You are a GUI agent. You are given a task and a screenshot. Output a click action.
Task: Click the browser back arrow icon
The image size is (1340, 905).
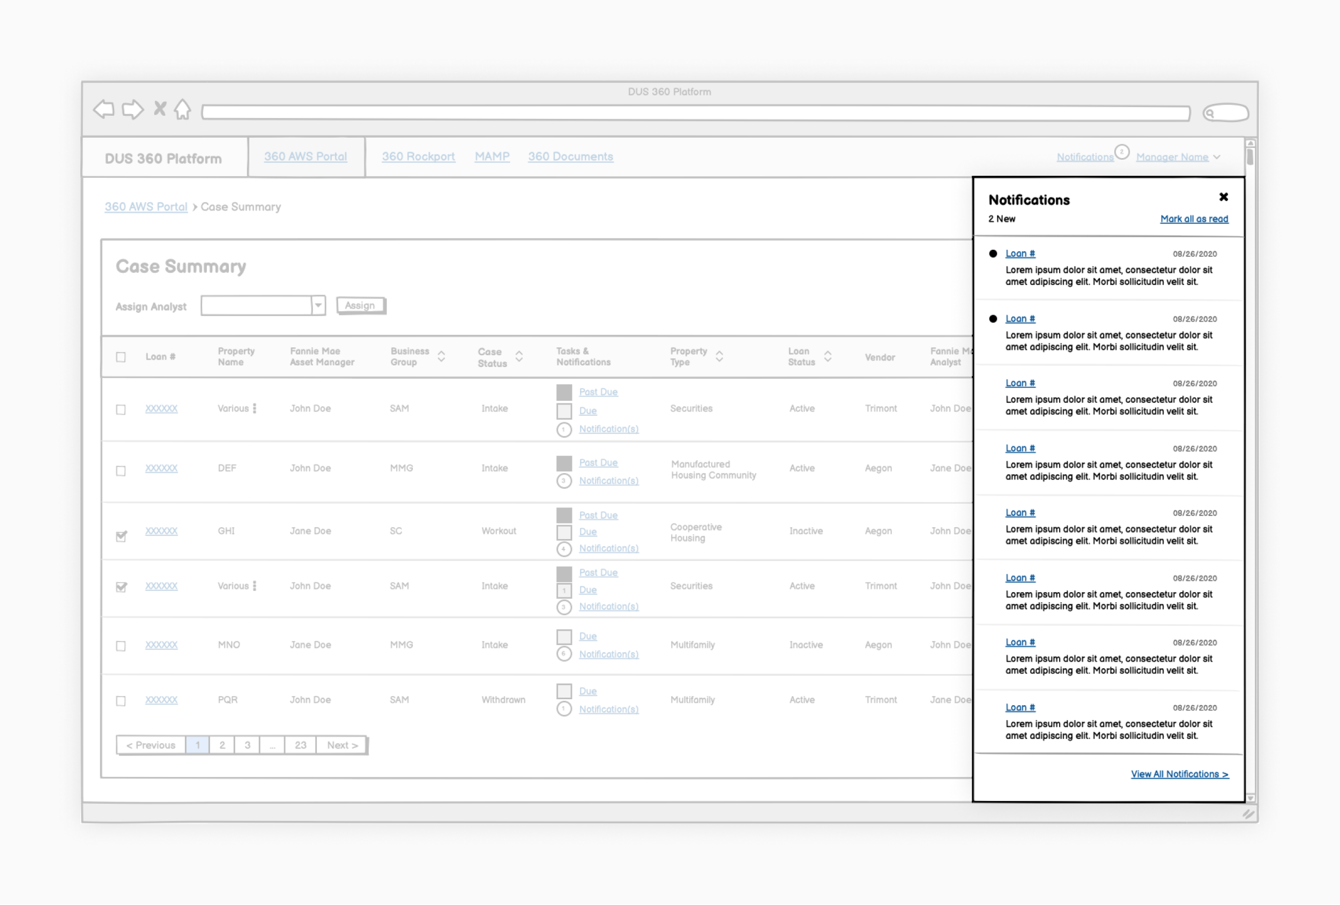(104, 109)
